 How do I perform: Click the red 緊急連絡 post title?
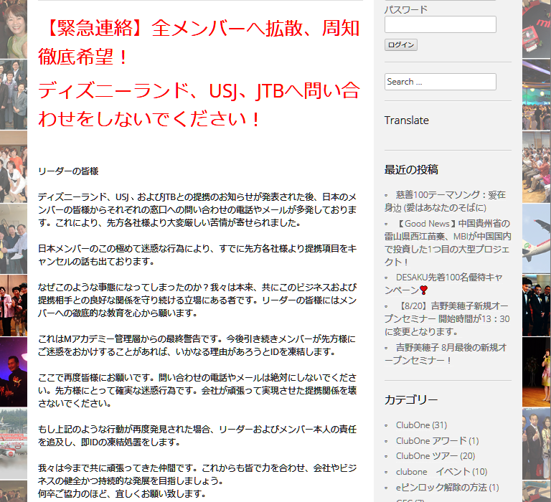coord(199,42)
